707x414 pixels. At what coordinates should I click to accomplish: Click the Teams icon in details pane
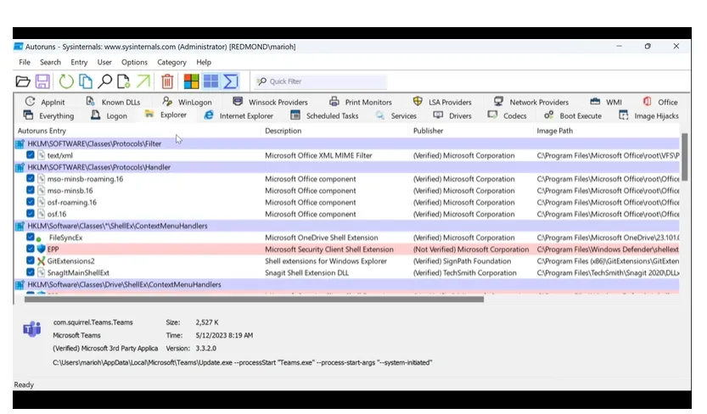click(32, 329)
